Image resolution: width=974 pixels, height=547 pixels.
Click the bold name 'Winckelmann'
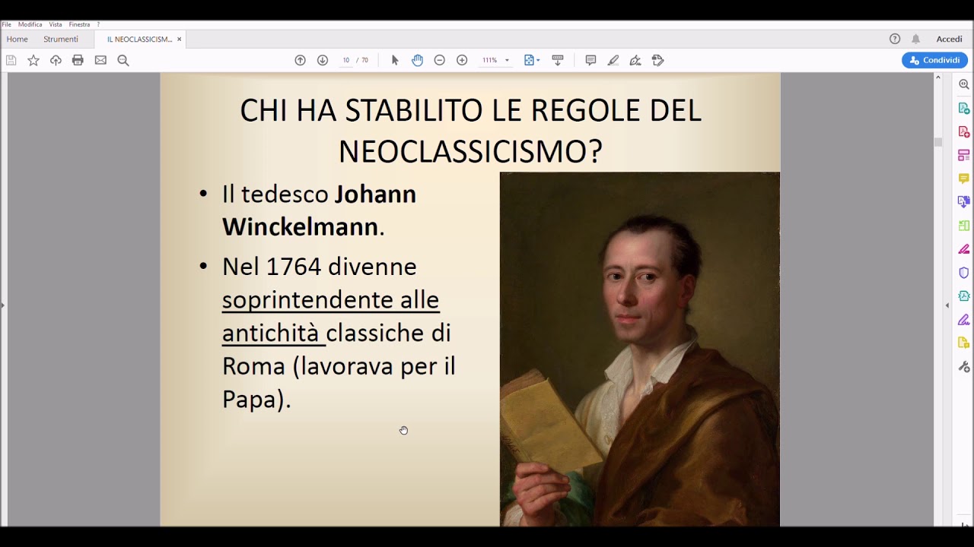coord(300,227)
